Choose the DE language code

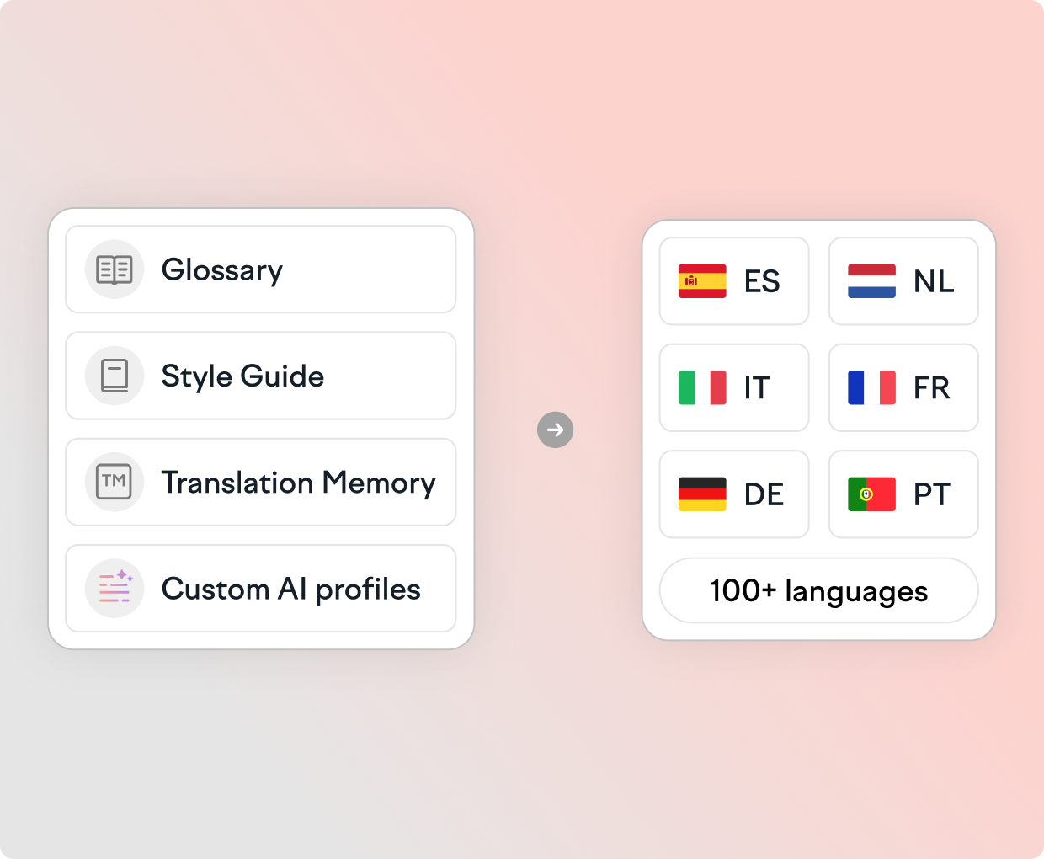764,494
